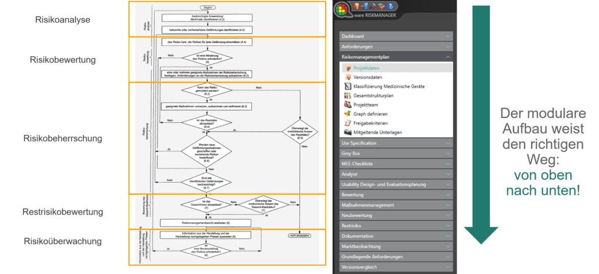This screenshot has height=274, width=599.
Task: Click the Klassifizierung Medizinische Geräte icon
Action: point(347,86)
